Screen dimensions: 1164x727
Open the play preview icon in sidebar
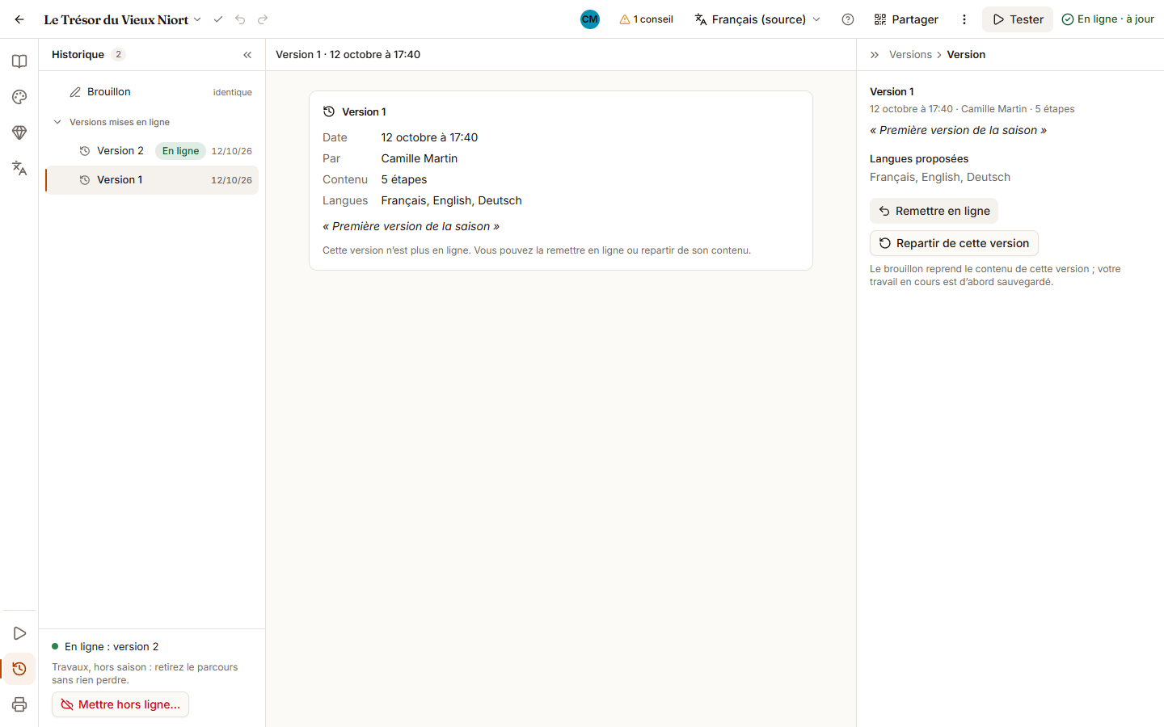(x=19, y=633)
